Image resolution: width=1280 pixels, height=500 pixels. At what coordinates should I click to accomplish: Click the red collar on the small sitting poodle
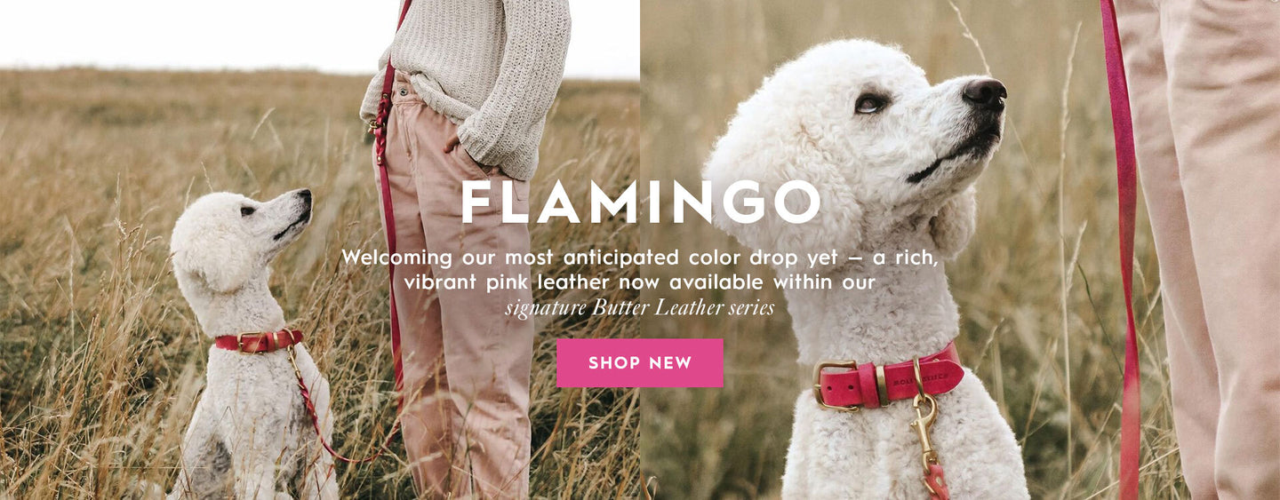click(x=259, y=341)
